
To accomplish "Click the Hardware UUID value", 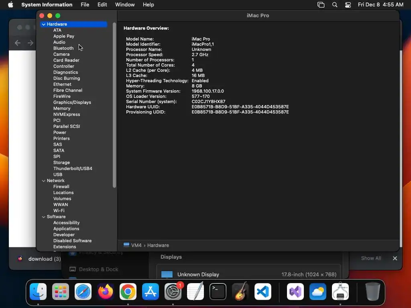I will [x=240, y=107].
